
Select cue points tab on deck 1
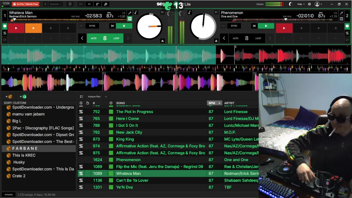(5, 26)
